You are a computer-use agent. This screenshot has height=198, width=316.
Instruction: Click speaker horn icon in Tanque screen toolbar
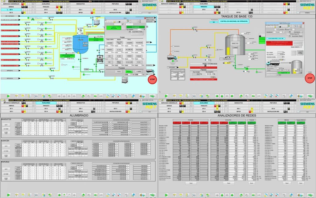click(300, 96)
